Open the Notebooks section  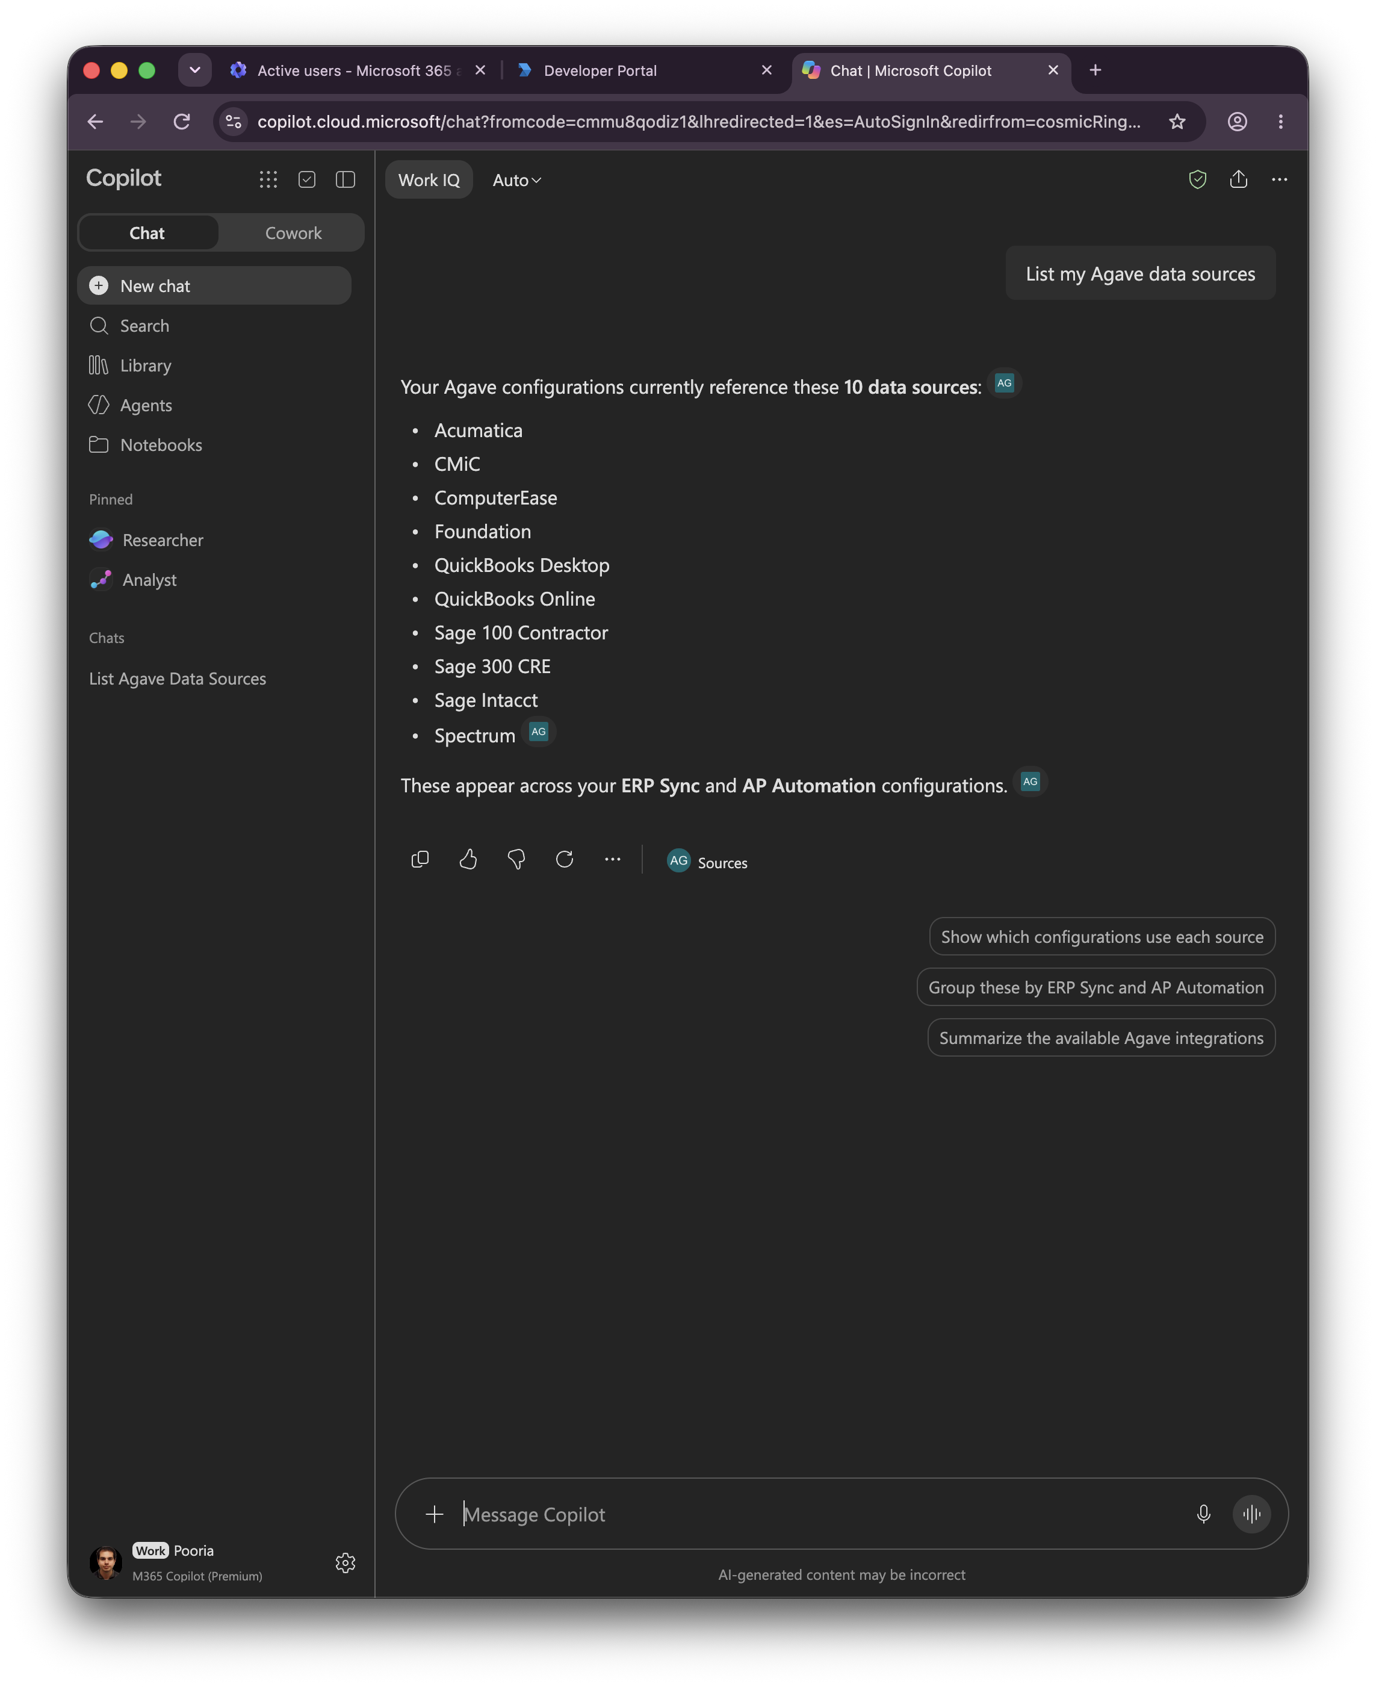214,444
